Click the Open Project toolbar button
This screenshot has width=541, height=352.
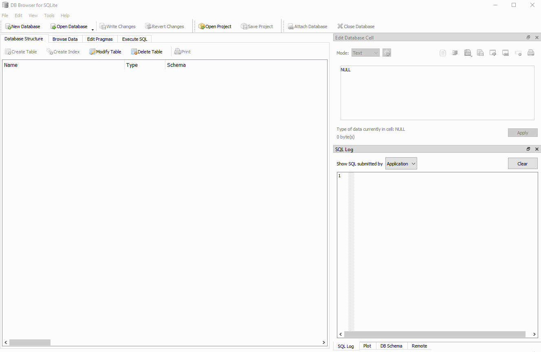[215, 26]
